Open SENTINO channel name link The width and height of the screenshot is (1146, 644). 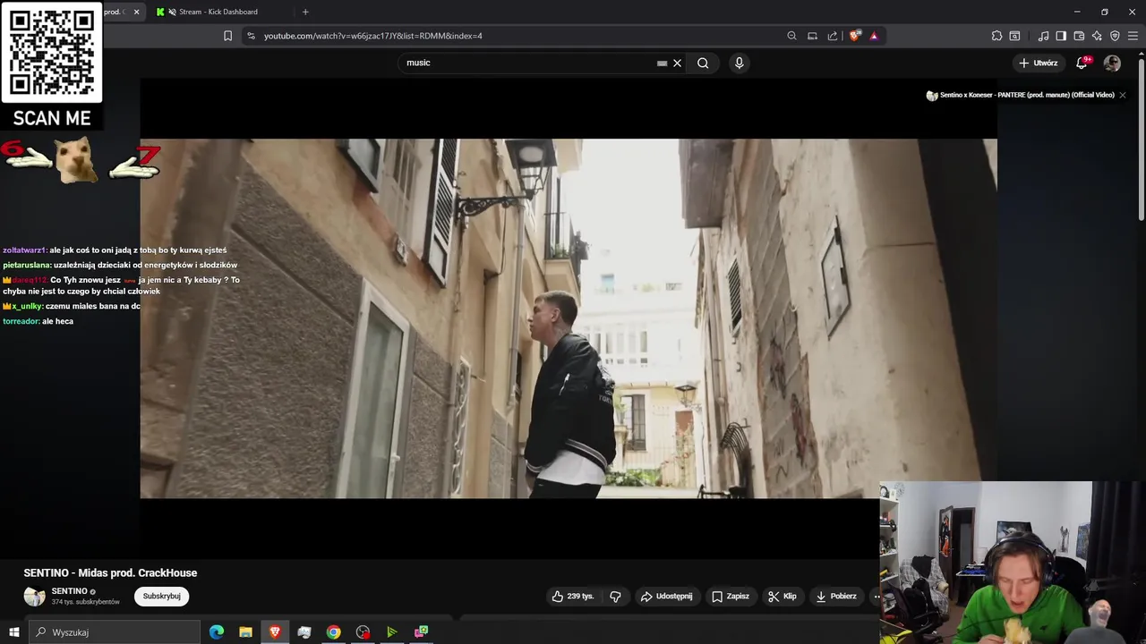(69, 591)
